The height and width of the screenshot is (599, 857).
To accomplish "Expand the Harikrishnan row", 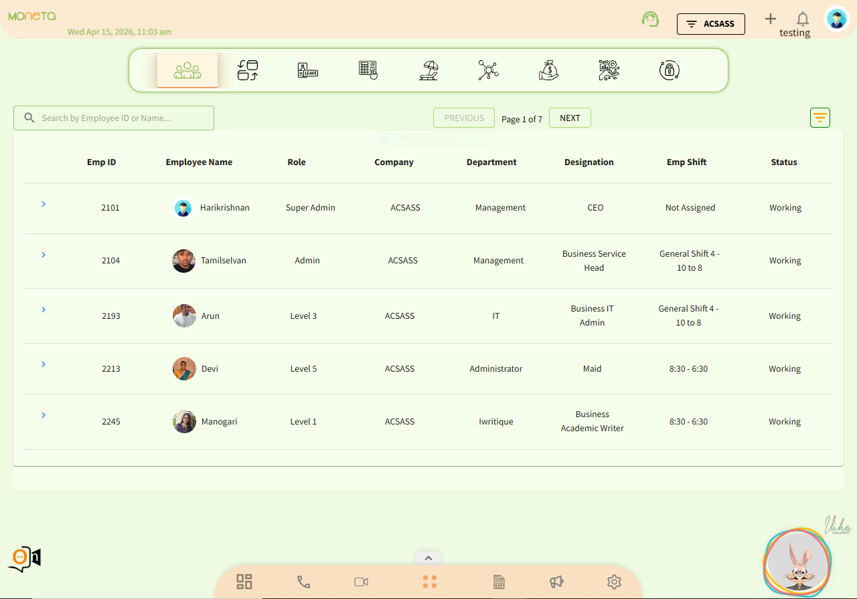I will [x=44, y=203].
